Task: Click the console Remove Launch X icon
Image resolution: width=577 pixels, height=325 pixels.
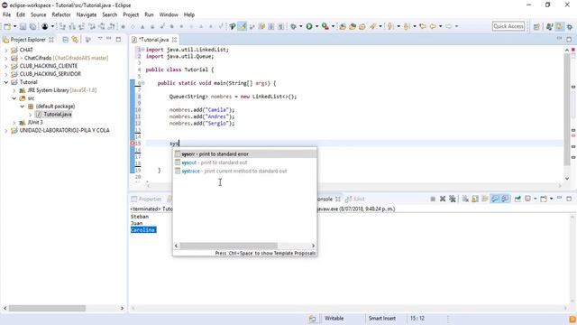Action: tap(443, 199)
